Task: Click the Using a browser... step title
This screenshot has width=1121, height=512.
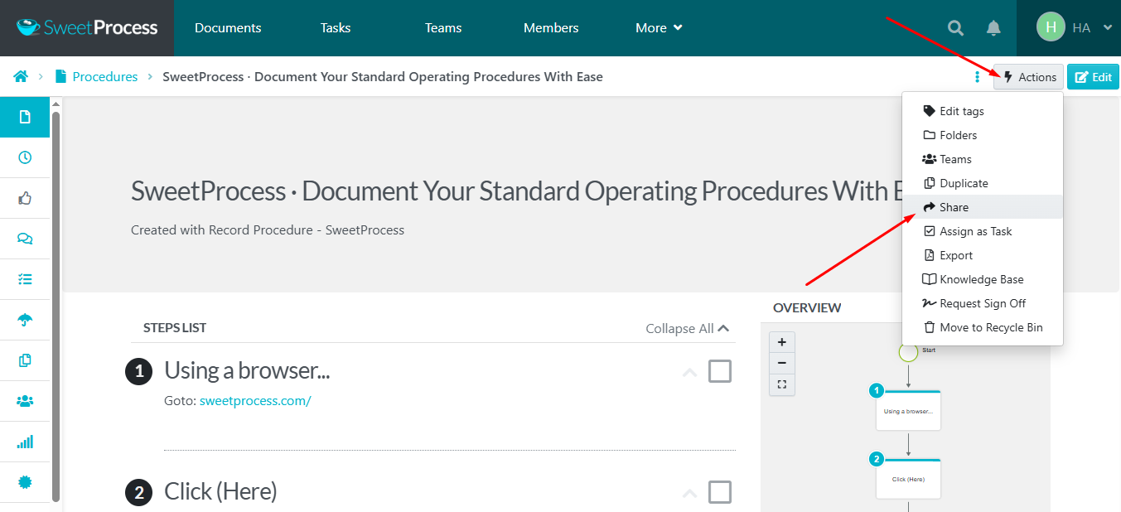Action: click(247, 370)
